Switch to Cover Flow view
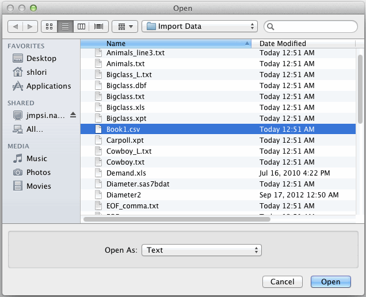 point(98,26)
